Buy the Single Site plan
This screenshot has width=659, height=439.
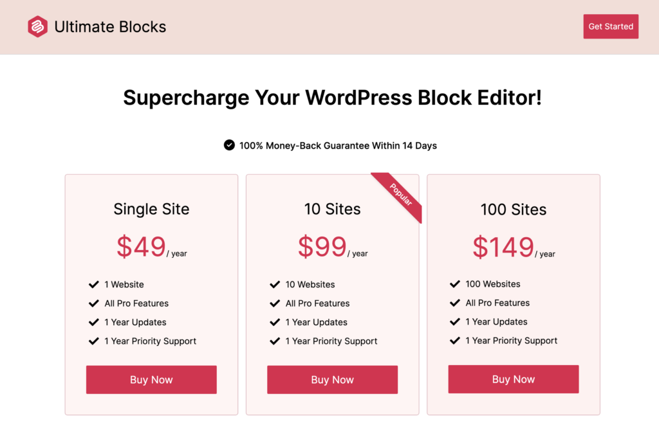[151, 380]
